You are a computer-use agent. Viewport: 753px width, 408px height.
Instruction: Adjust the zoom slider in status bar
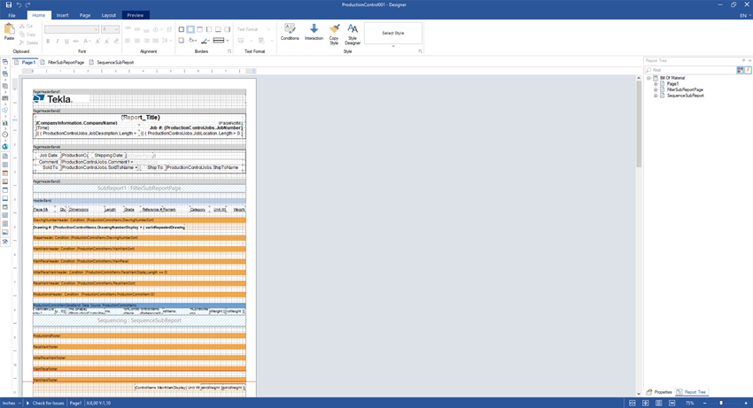[721, 403]
